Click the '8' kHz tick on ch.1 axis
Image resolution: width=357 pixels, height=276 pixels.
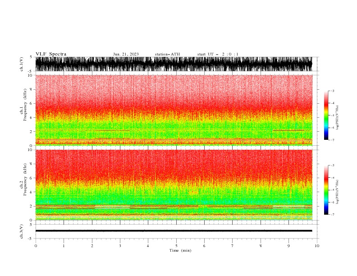(31, 89)
